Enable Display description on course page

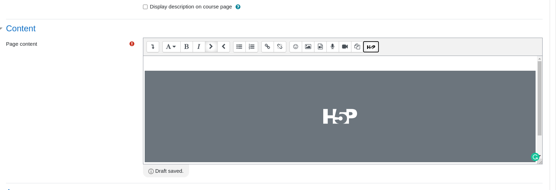(145, 7)
